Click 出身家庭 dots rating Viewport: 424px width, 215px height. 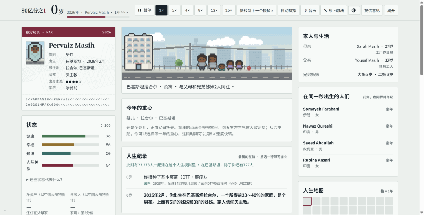click(x=73, y=82)
